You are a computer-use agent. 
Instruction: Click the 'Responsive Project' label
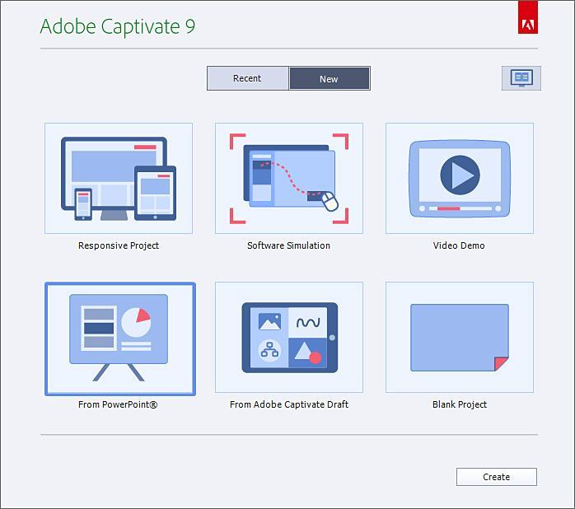tap(119, 245)
